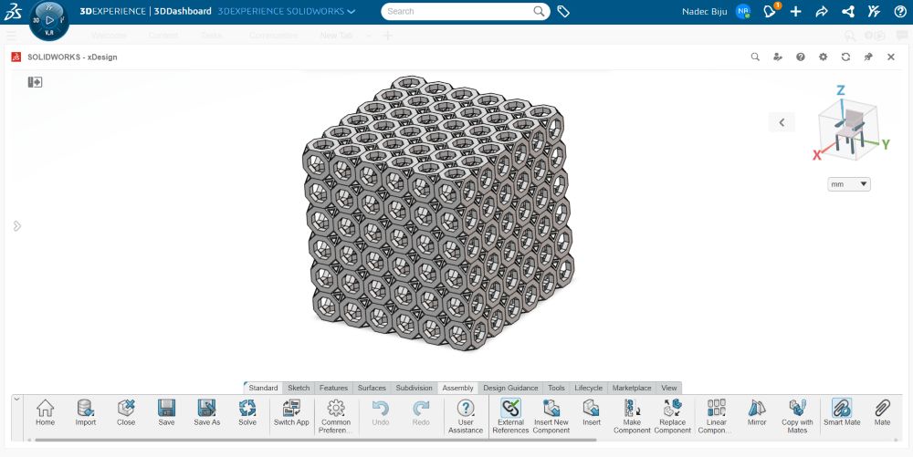Toggle the design tree panel icon

[x=35, y=82]
